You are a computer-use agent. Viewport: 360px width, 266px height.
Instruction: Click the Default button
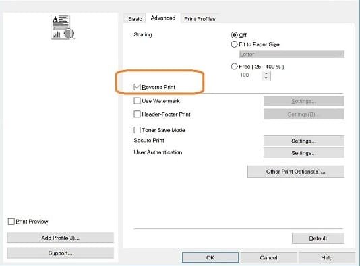(x=318, y=238)
